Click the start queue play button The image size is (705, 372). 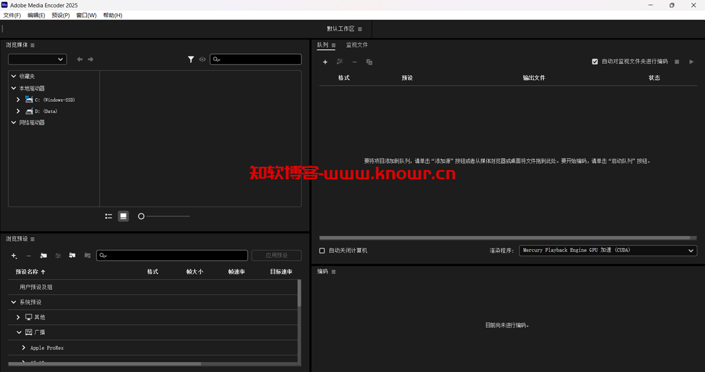tap(691, 62)
